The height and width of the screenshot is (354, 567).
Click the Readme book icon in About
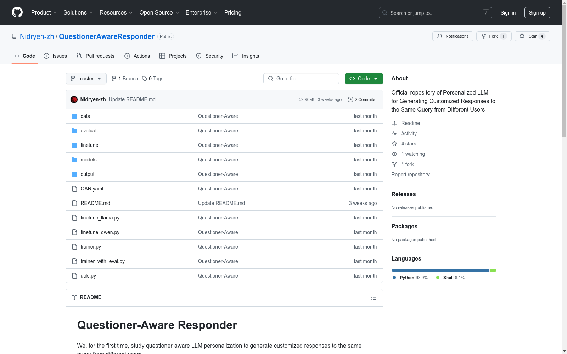pyautogui.click(x=394, y=123)
